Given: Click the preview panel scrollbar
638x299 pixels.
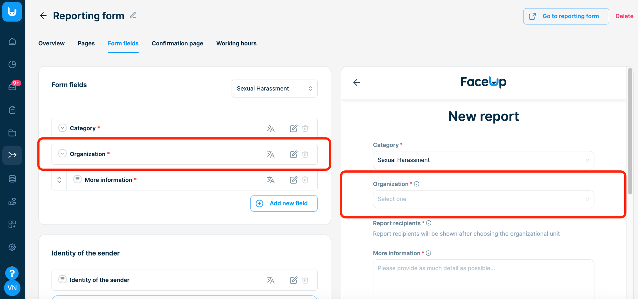Looking at the screenshot, I should point(630,130).
